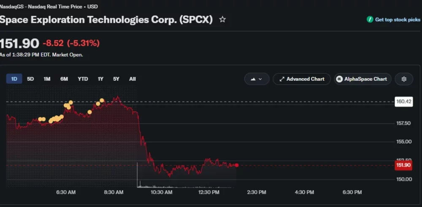Image resolution: width=422 pixels, height=207 pixels.
Task: Click the NasdaqGS Real Time Price line
Action: coord(49,7)
